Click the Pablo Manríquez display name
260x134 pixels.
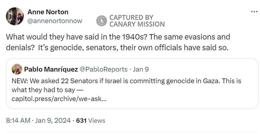tap(51, 69)
